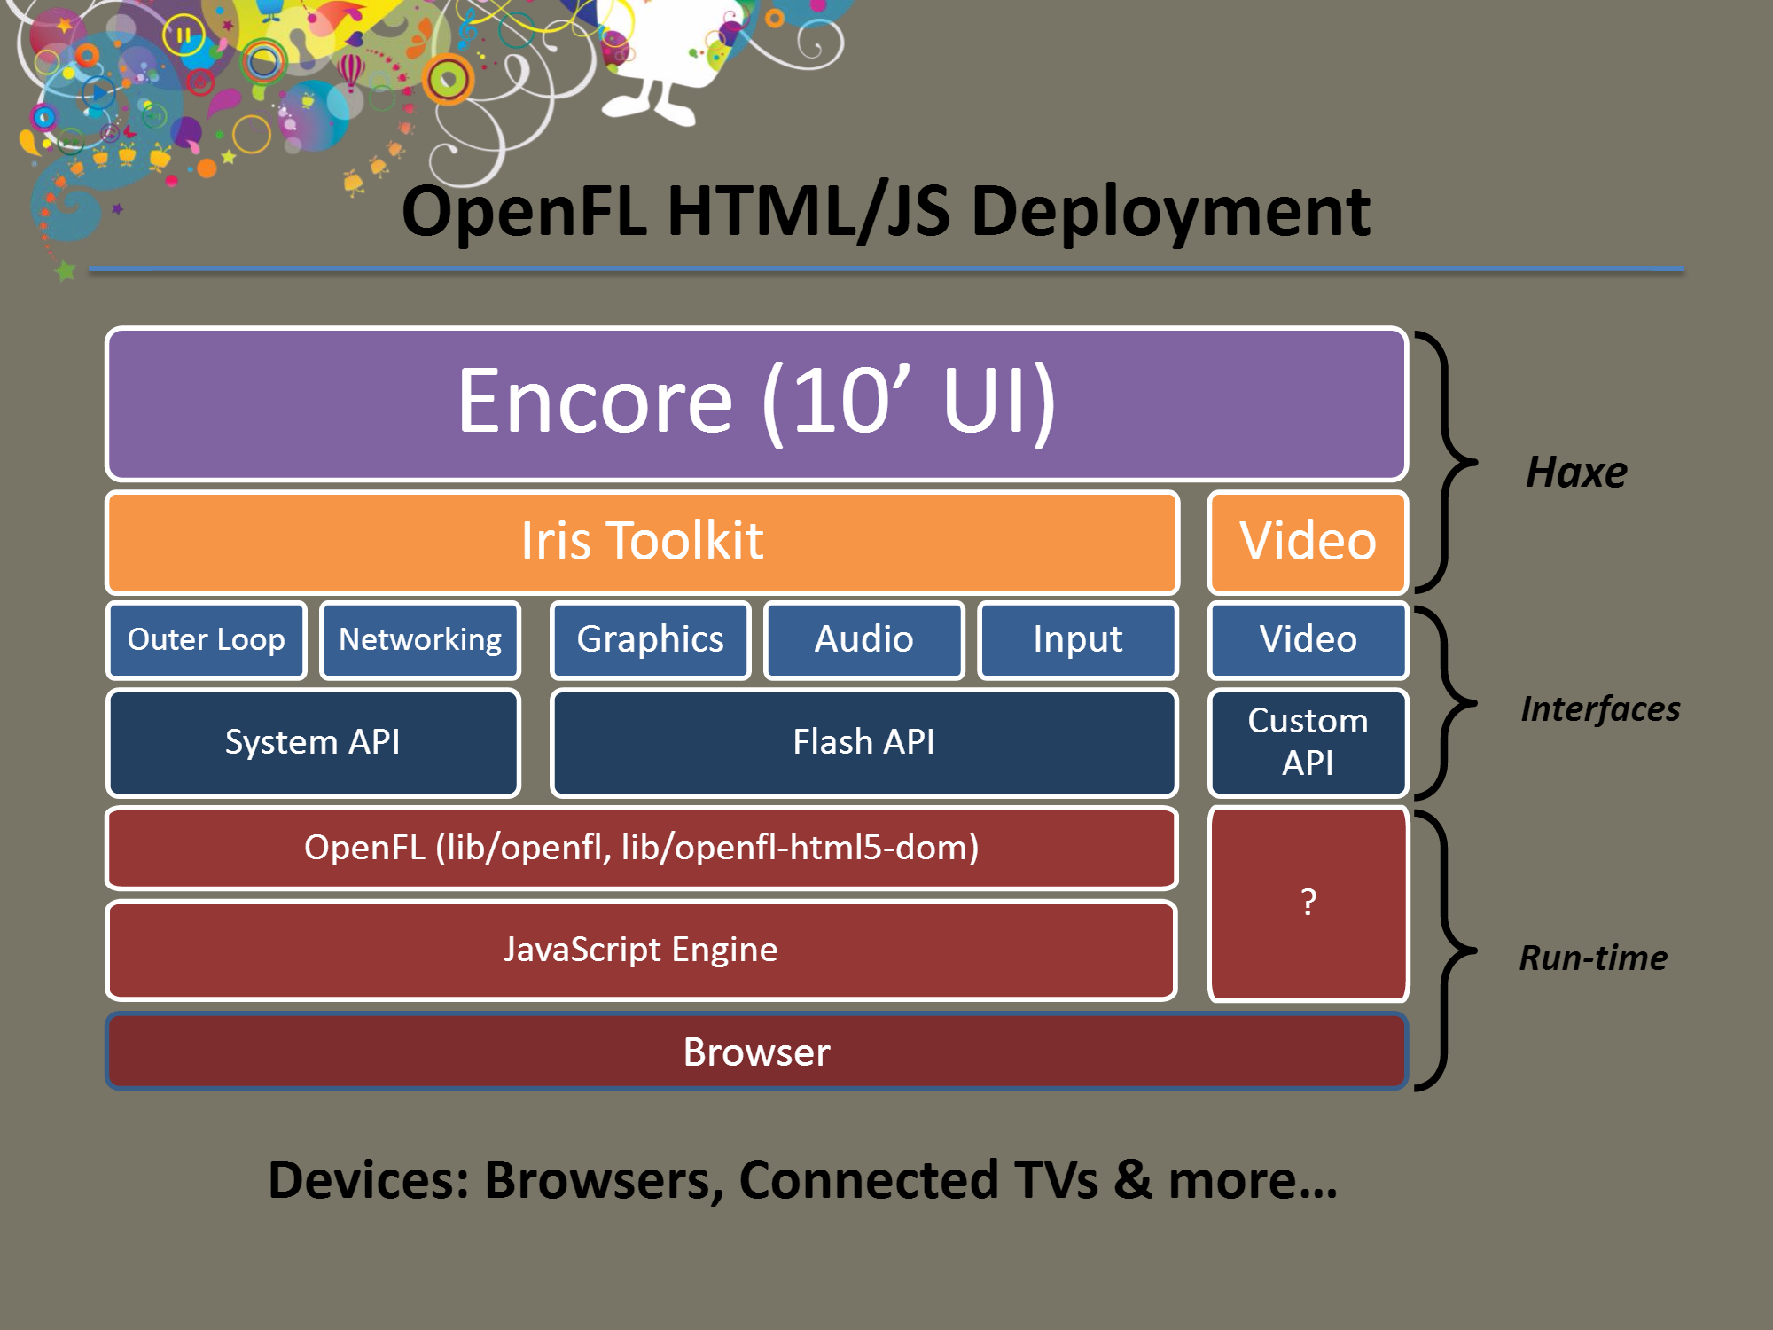Select the Networking box
1773x1330 pixels.
pos(420,640)
